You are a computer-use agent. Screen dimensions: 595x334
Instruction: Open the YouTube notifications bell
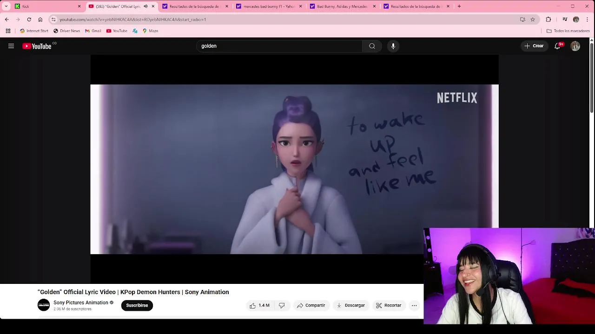(557, 46)
